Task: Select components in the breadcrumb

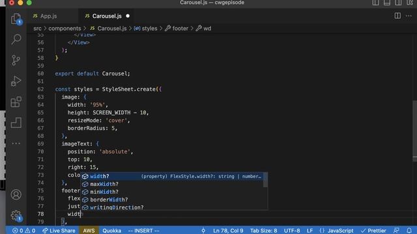Action: [x=65, y=29]
